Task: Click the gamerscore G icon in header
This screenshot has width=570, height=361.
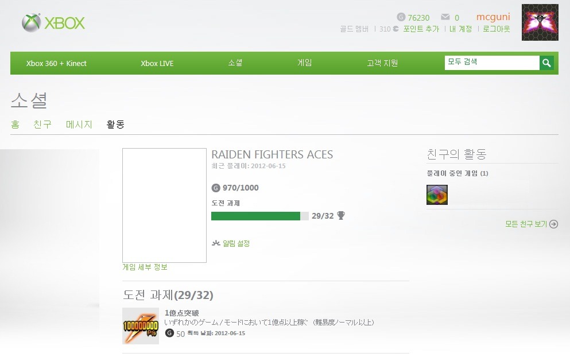Action: 401,17
